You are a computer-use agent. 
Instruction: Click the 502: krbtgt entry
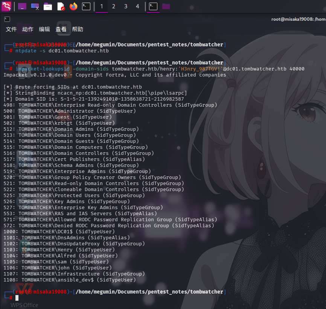tap(59, 123)
